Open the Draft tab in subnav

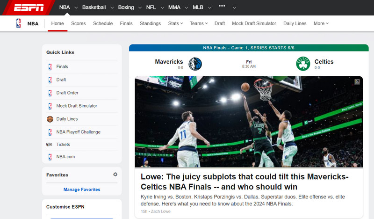tap(220, 23)
